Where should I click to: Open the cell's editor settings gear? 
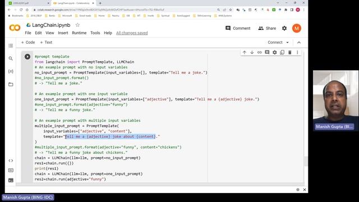274,52
